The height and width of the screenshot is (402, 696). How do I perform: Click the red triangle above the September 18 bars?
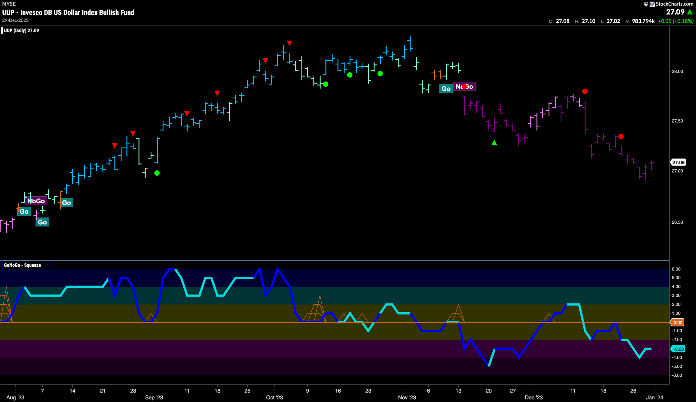pos(217,93)
